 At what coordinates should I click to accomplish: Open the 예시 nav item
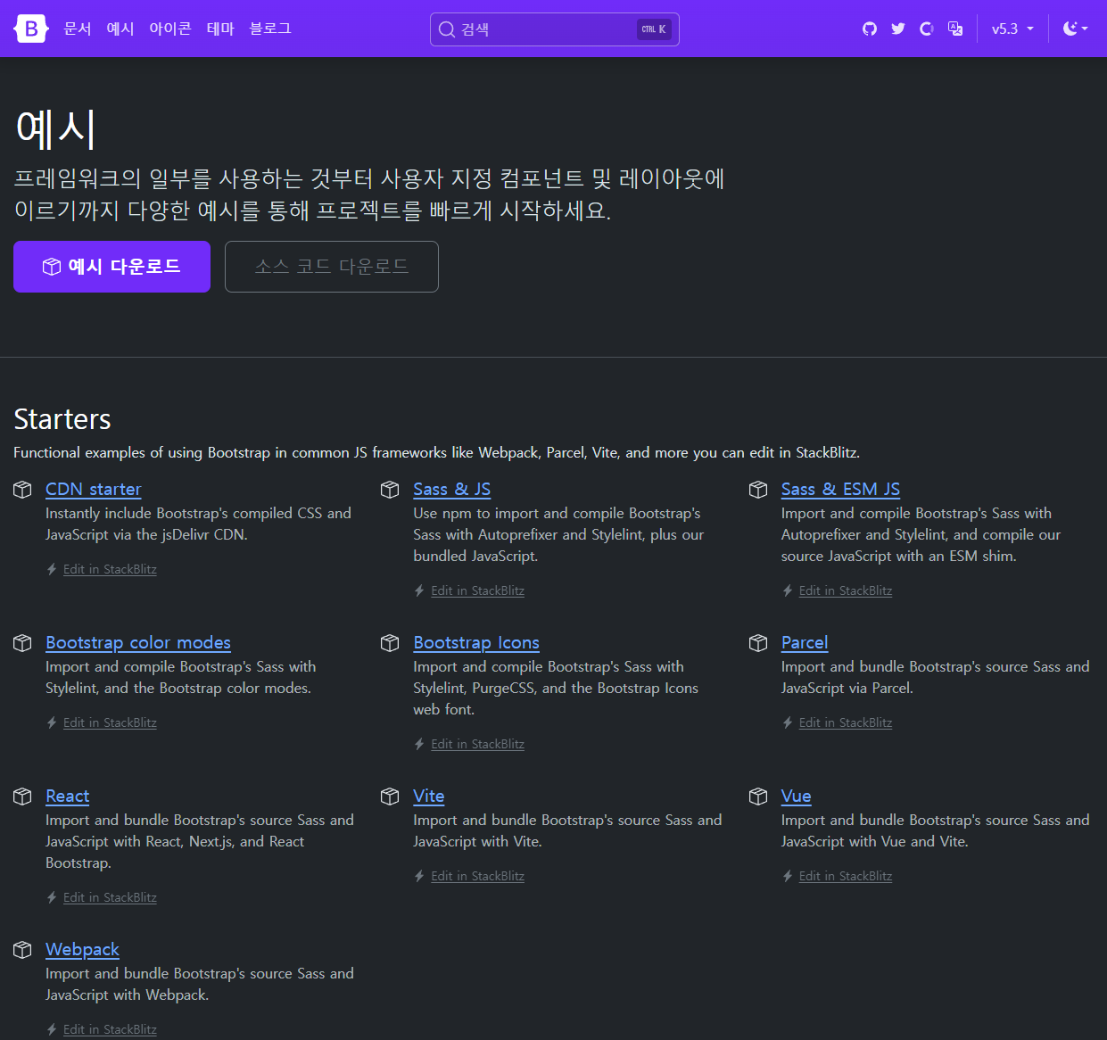120,29
